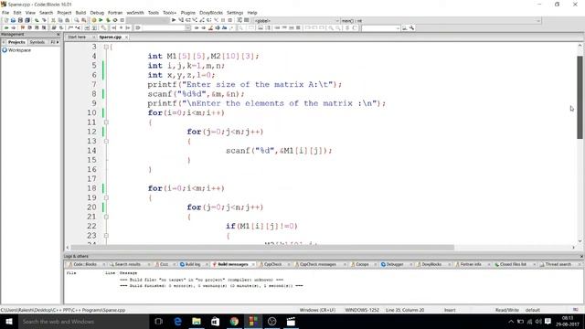Close the Management panel
This screenshot has height=329, width=585.
tap(58, 35)
